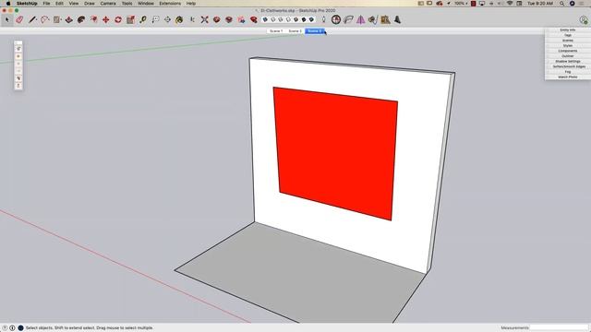Choose the Line pencil tool
The height and width of the screenshot is (332, 591).
(32, 19)
